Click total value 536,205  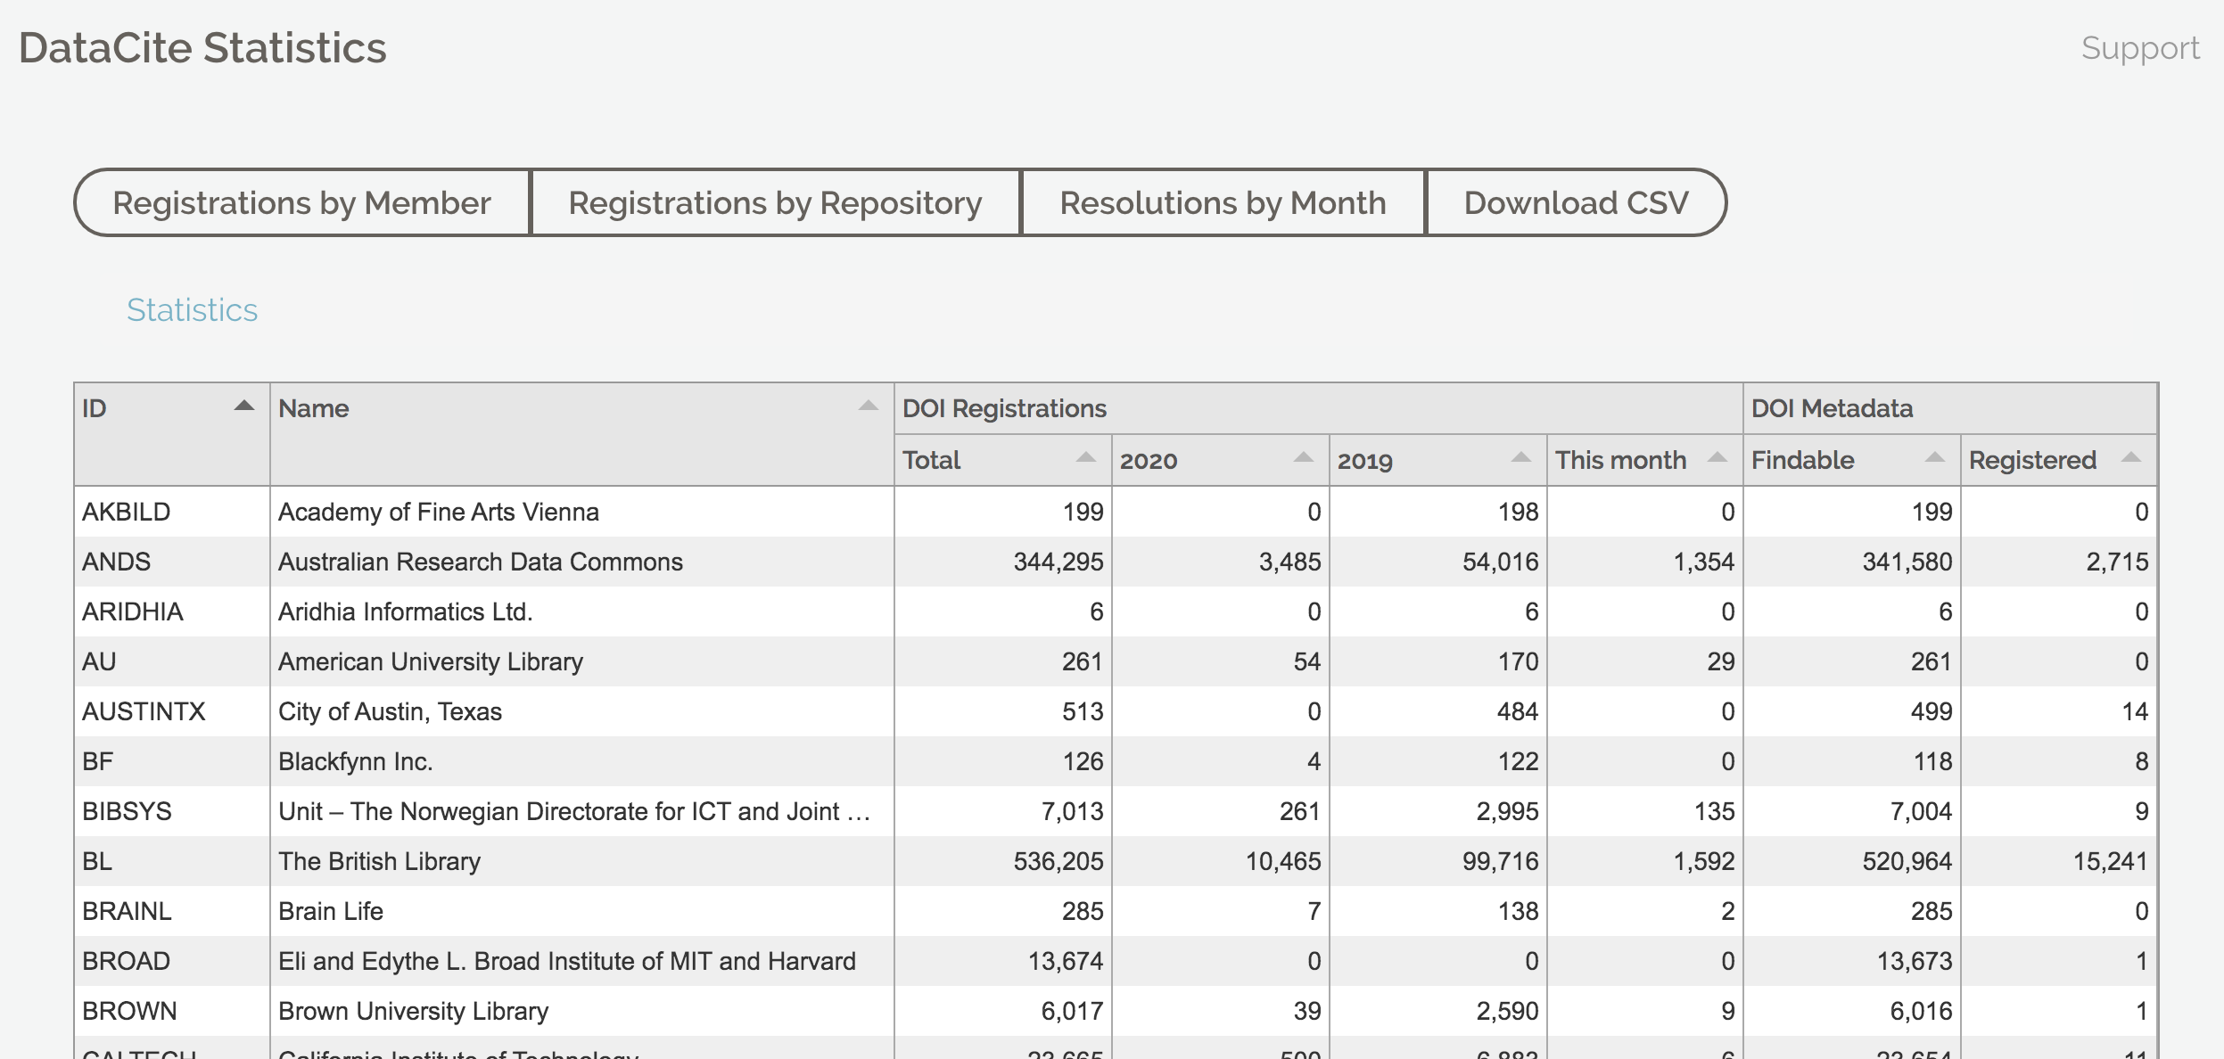[x=1058, y=861]
